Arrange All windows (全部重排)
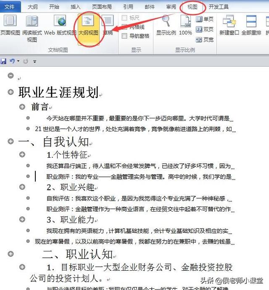 tap(251, 26)
